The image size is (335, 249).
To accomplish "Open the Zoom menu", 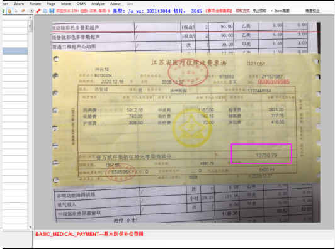I will pos(19,4).
